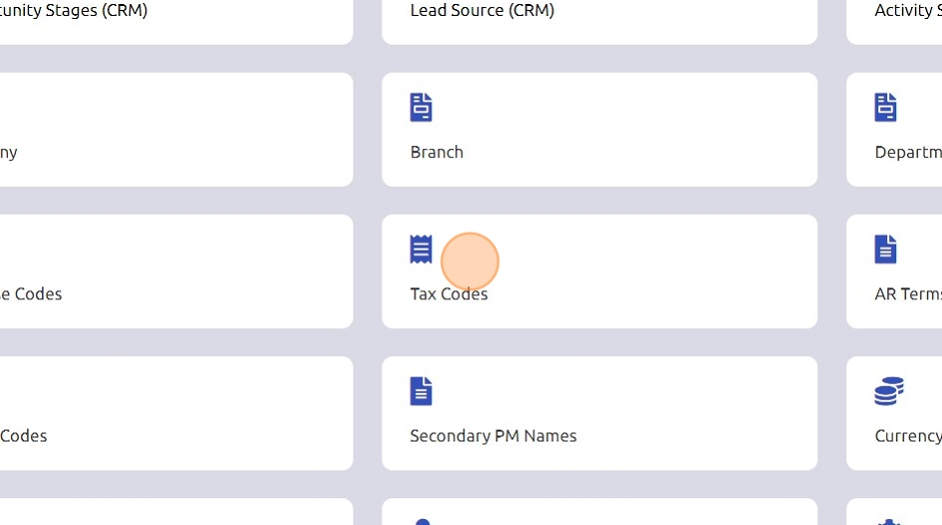Screen dimensions: 942x525
Task: Click the Currency coins icon
Action: pyautogui.click(x=888, y=391)
